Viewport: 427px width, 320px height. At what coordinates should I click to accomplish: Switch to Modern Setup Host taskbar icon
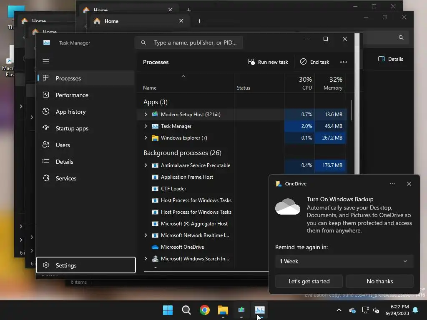tap(241, 310)
